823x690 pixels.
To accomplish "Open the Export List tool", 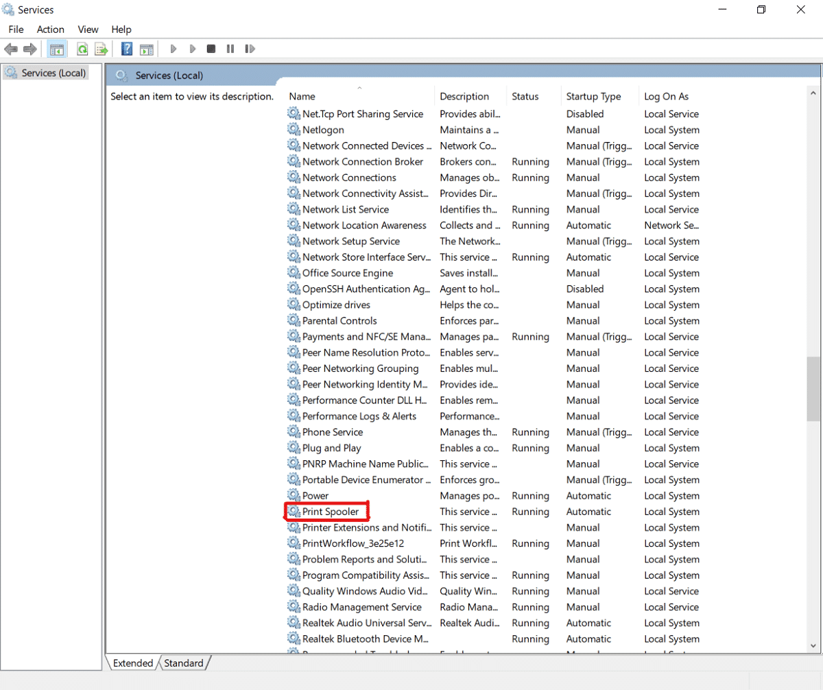I will tap(101, 48).
